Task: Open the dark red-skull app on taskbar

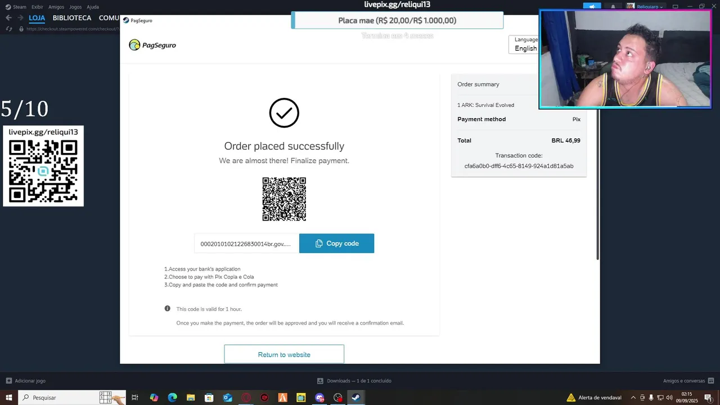Action: (x=264, y=398)
